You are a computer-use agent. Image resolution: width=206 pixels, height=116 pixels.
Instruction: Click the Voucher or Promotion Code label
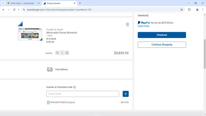click(x=59, y=87)
